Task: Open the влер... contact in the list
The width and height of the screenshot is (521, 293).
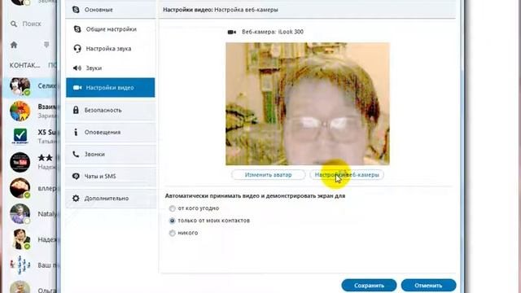Action: (x=30, y=188)
